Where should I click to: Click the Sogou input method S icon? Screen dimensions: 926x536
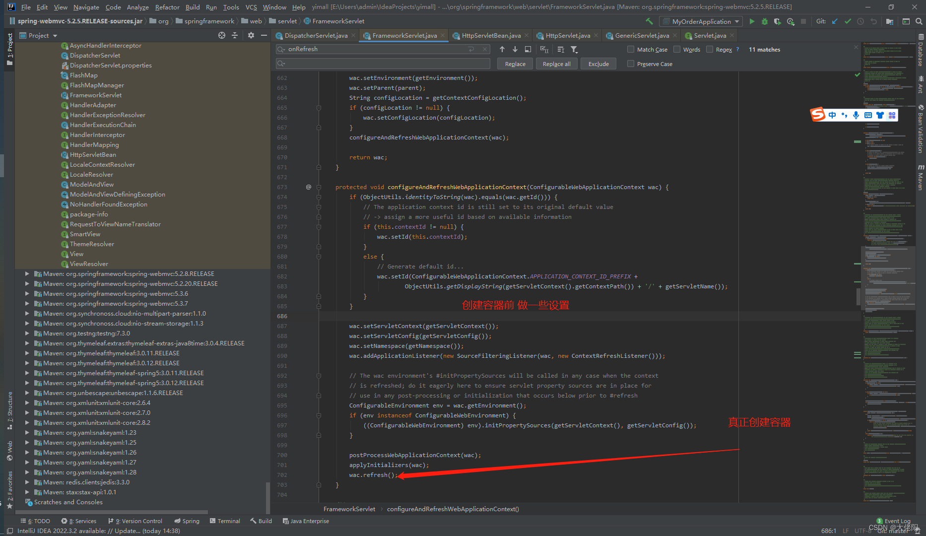point(818,115)
